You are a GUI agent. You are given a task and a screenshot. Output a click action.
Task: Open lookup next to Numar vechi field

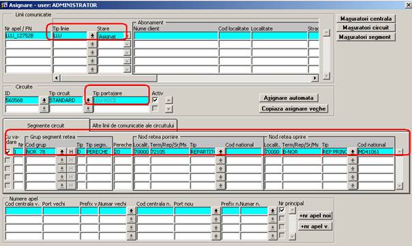pos(131,211)
